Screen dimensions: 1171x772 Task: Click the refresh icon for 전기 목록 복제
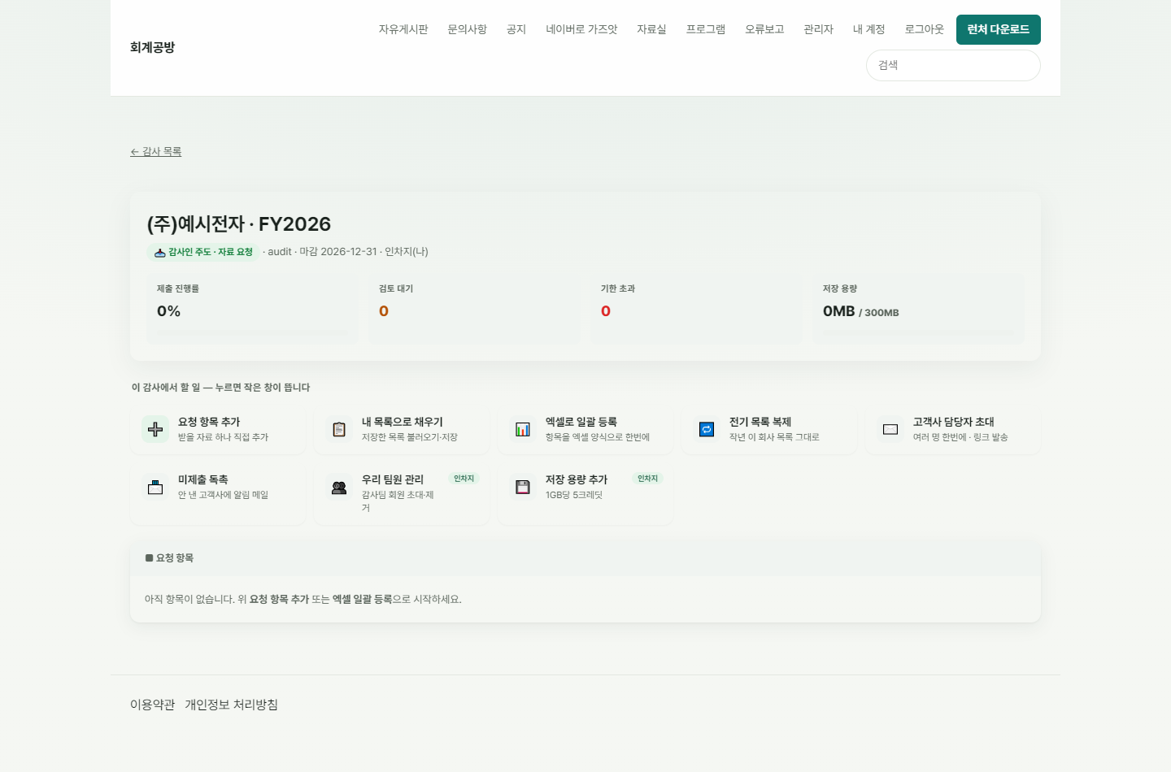point(707,429)
